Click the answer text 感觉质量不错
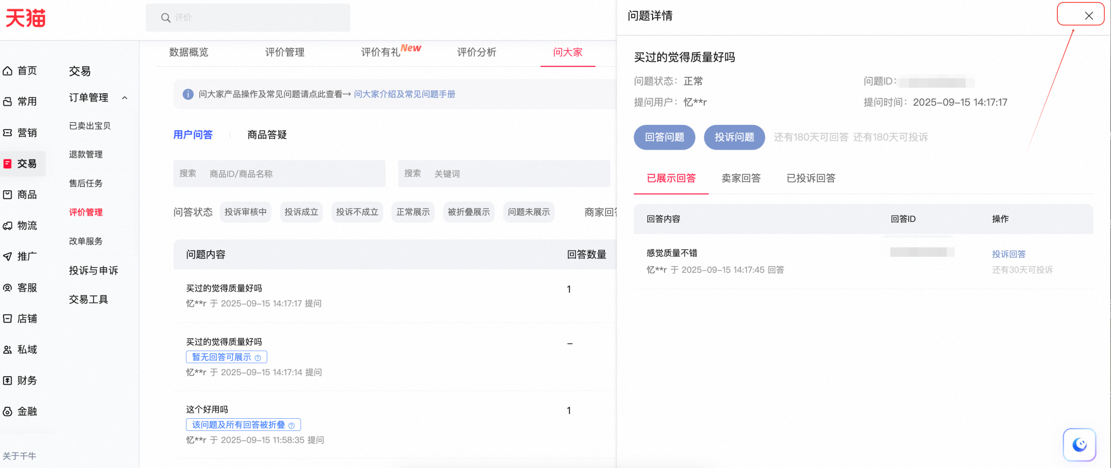1111x468 pixels. [672, 253]
